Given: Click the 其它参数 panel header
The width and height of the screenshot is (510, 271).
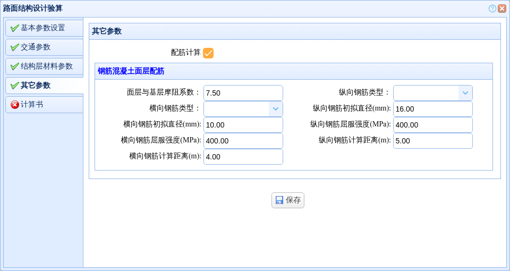Looking at the screenshot, I should coord(295,31).
